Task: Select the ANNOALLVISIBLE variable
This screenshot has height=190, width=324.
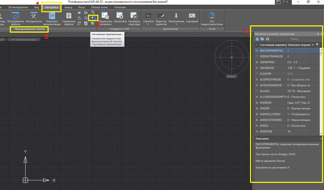Action: (x=287, y=114)
